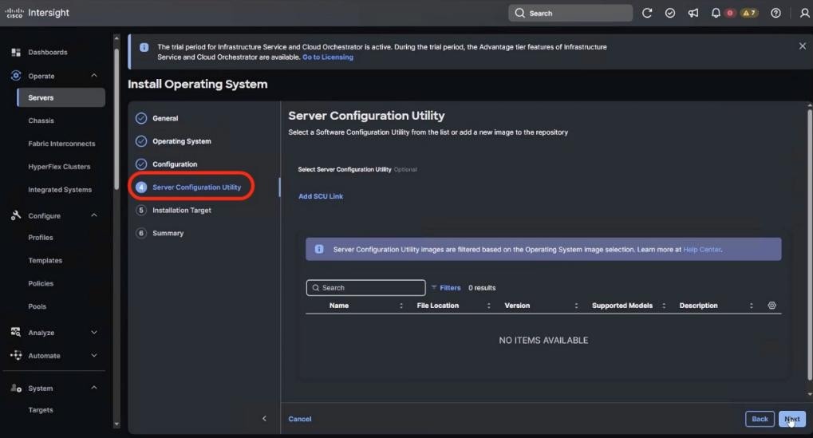
Task: Click the Automate section icon
Action: pyautogui.click(x=16, y=355)
